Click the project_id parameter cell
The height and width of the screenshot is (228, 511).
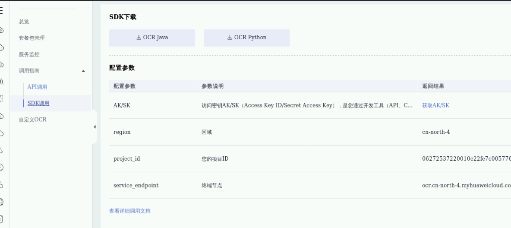[x=127, y=159]
